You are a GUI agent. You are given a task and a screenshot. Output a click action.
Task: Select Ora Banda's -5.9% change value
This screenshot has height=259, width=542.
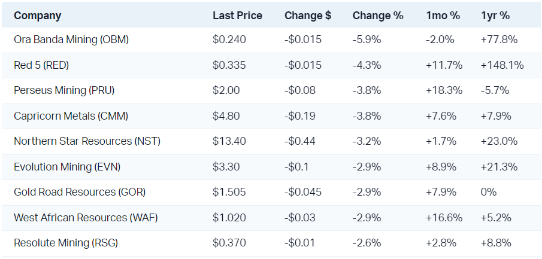pos(366,39)
